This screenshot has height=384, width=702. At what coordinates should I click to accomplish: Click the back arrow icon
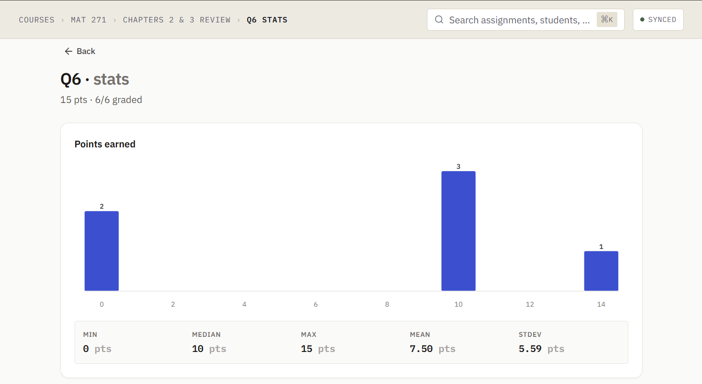point(69,51)
